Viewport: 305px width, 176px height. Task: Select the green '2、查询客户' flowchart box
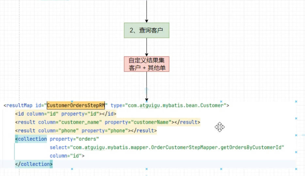[147, 30]
